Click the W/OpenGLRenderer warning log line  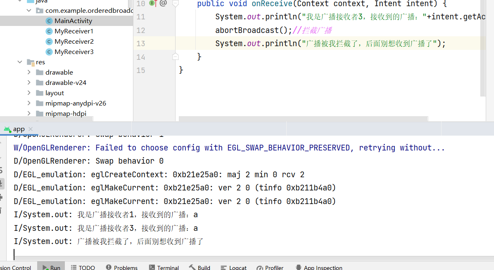tap(229, 148)
